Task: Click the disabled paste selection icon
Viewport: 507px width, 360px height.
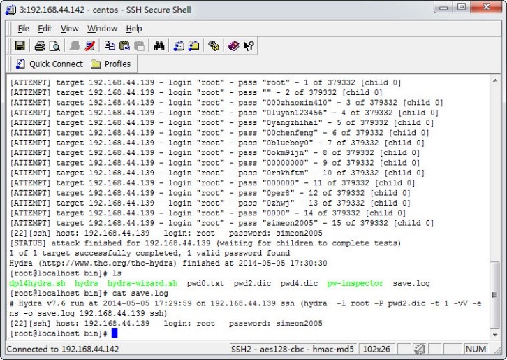Action: pyautogui.click(x=140, y=45)
